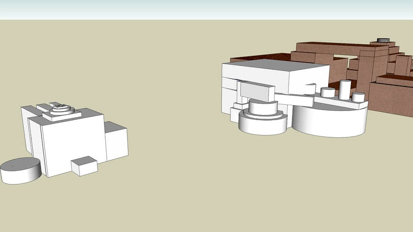Click the wide base ring of the stacked cylinders
Image resolution: width=413 pixels, height=232 pixels.
click(x=262, y=126)
